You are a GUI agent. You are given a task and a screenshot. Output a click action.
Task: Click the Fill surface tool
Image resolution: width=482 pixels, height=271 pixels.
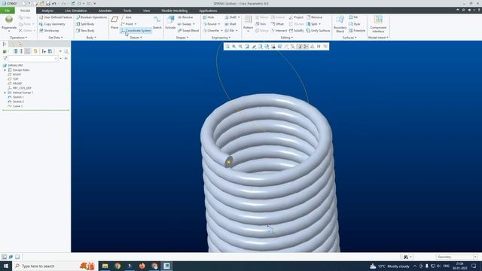click(353, 17)
